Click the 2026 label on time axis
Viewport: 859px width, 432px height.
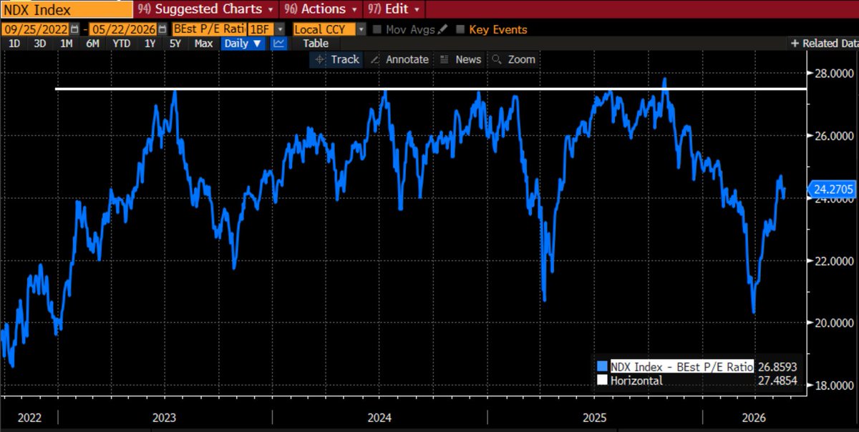tap(754, 418)
